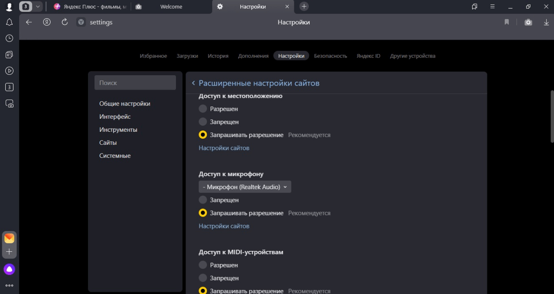Open history clock icon in sidebar
This screenshot has height=294, width=554.
(x=9, y=38)
